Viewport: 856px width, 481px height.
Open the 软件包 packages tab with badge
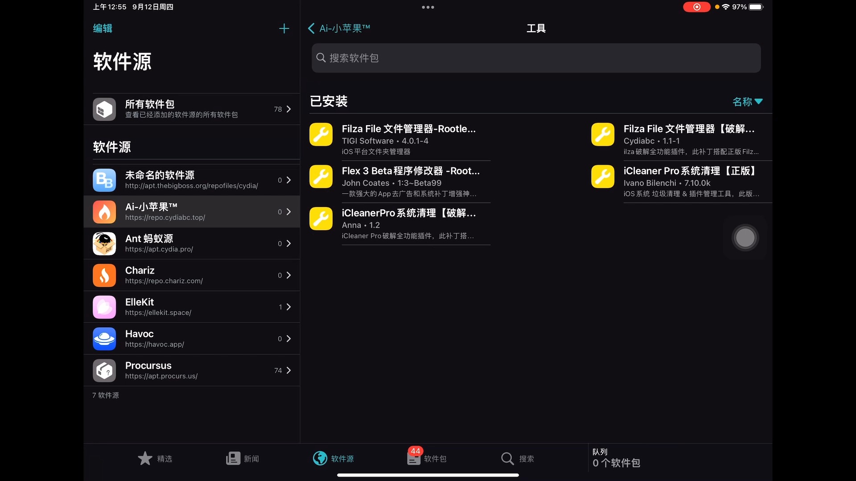426,457
